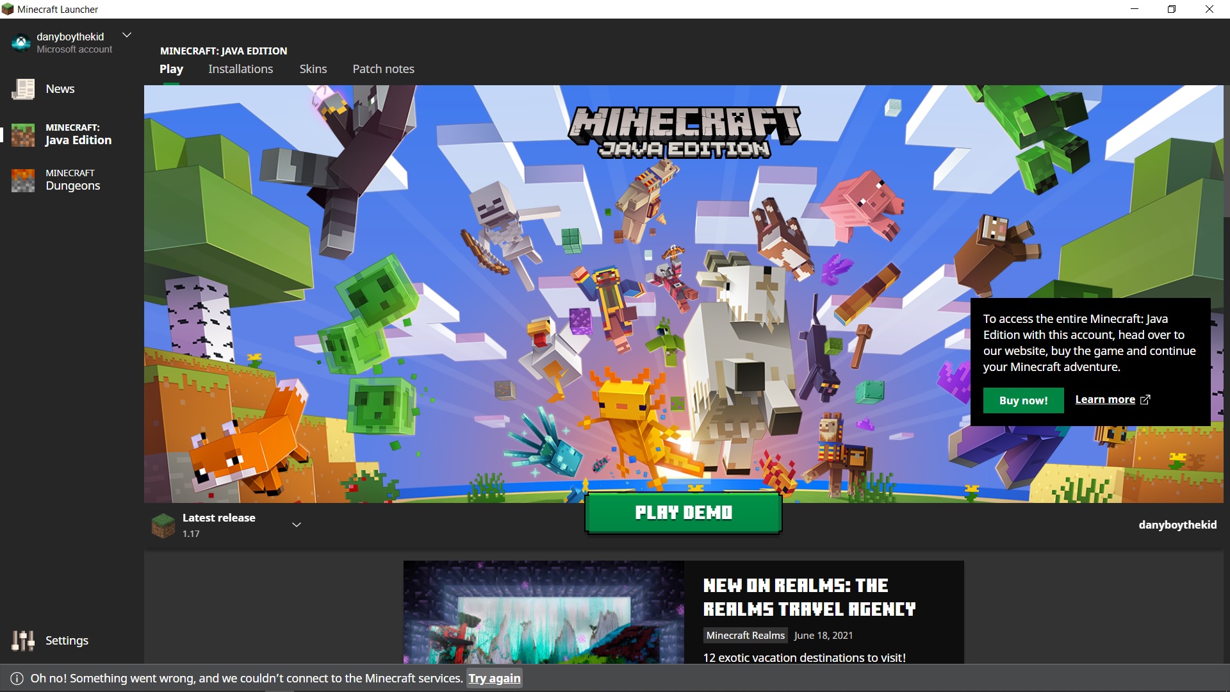1230x692 pixels.
Task: Open the Settings sliders icon
Action: point(23,640)
